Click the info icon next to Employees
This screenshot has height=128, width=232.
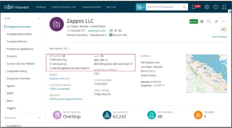coord(64,56)
